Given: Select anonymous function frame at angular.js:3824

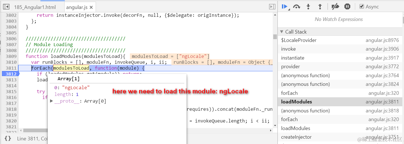Looking at the screenshot, I should [341, 84].
